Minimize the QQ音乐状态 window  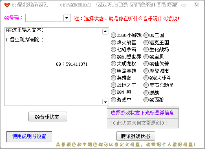184,5
